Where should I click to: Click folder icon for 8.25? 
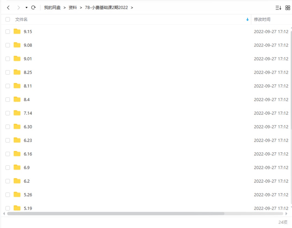(x=17, y=72)
